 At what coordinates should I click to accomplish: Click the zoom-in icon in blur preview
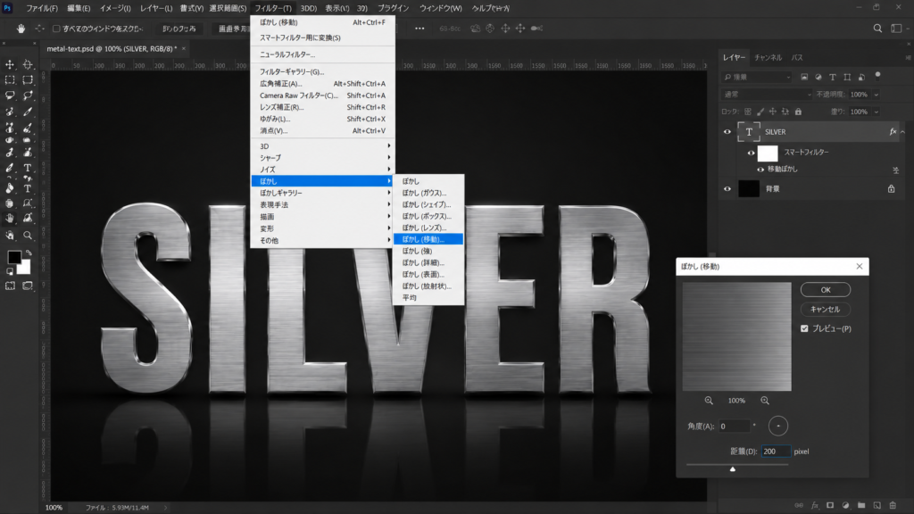[765, 401]
